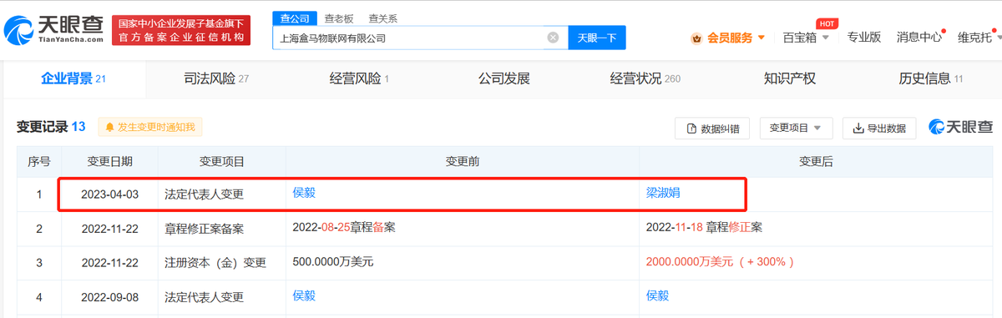Select the 公司发展 tab
The image size is (1002, 318).
(x=504, y=79)
